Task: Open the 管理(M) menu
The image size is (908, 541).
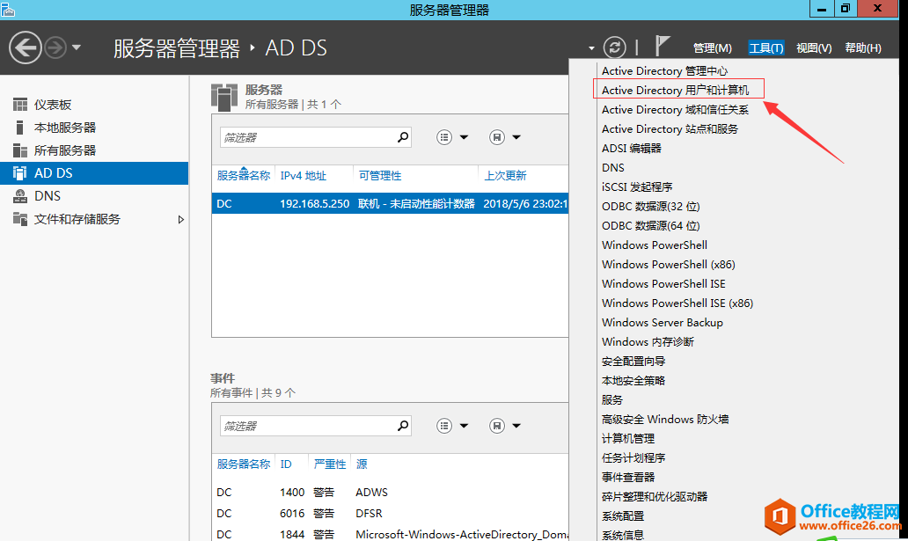Action: [x=712, y=48]
